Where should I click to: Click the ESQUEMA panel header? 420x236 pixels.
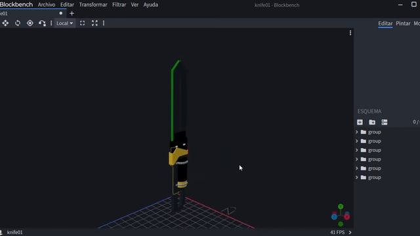pos(369,111)
